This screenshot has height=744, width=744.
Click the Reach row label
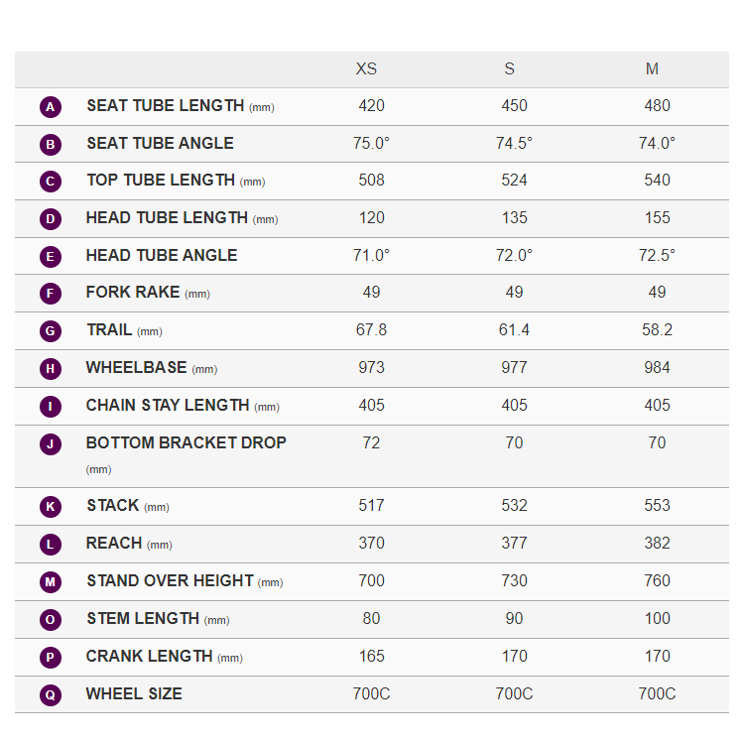(x=114, y=544)
